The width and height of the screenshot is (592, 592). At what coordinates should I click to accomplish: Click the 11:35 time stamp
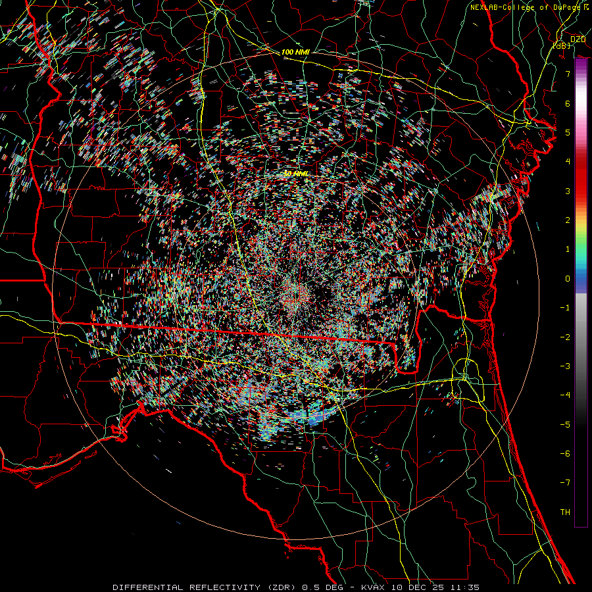(464, 587)
